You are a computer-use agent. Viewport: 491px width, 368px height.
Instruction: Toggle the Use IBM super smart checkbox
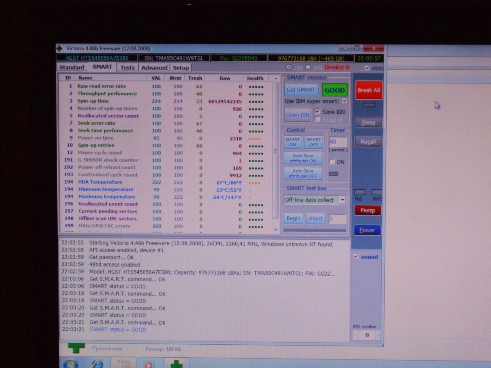(x=345, y=101)
